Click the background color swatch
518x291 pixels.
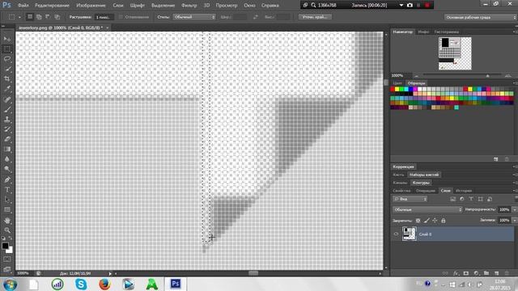10,250
